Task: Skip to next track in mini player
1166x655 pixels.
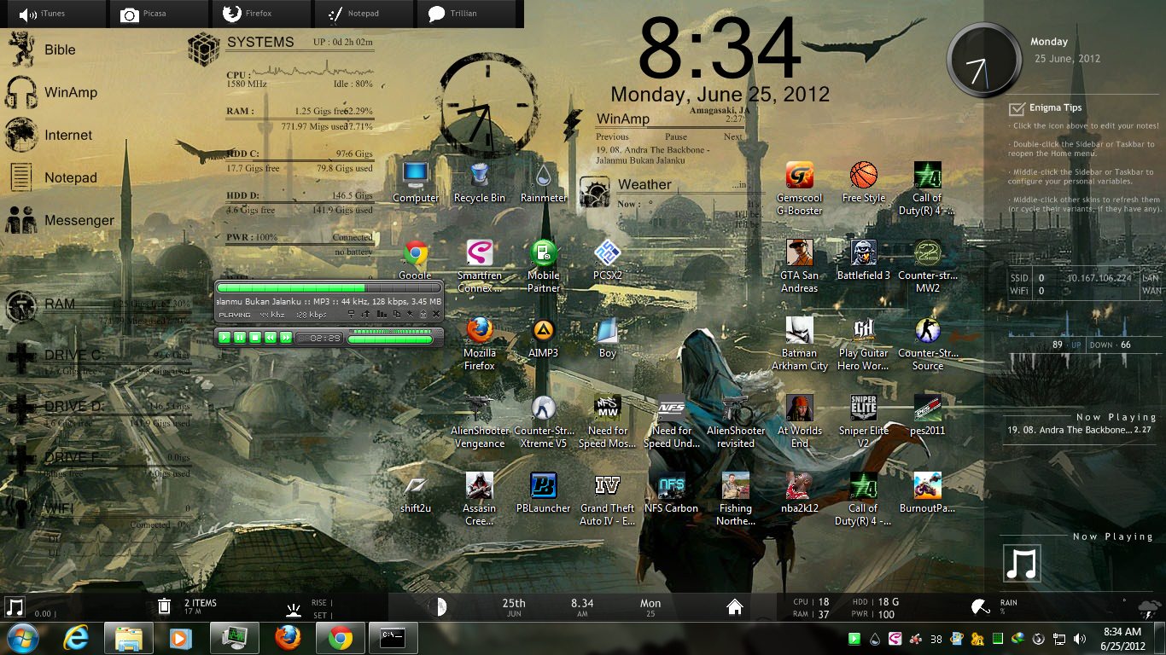Action: point(286,338)
